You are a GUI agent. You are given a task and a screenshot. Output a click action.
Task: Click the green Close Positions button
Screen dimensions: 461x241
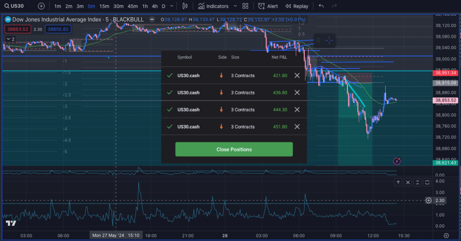click(x=234, y=149)
